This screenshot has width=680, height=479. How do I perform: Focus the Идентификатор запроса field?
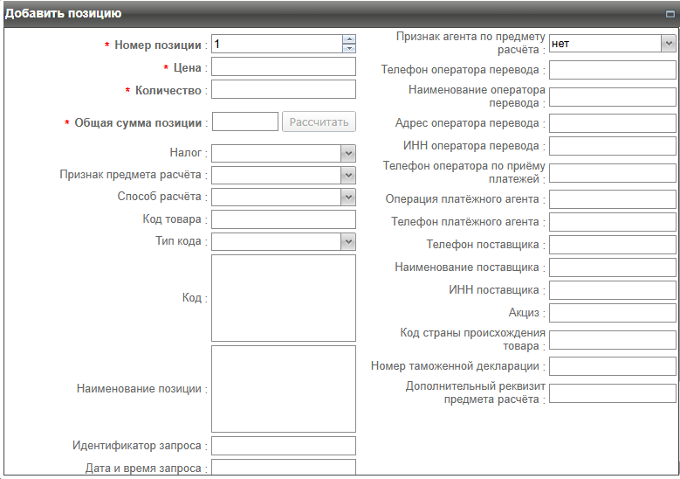point(284,446)
